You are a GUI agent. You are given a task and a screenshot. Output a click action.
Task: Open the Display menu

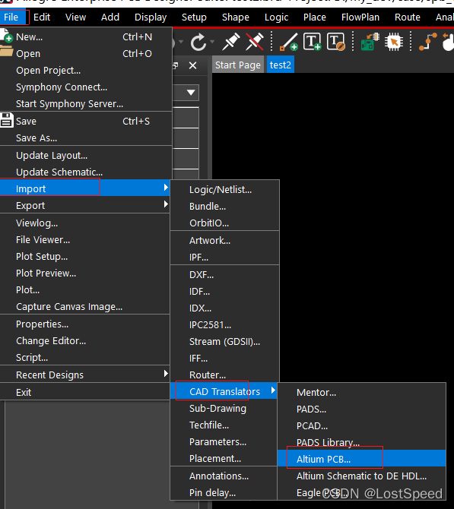[x=151, y=17]
